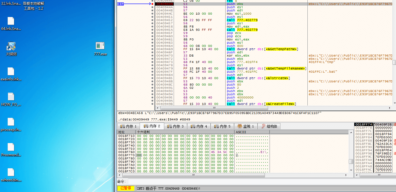This screenshot has width=396, height=192.
Task: Toggle breakpoint dot at address 00409479
Action: click(152, 69)
